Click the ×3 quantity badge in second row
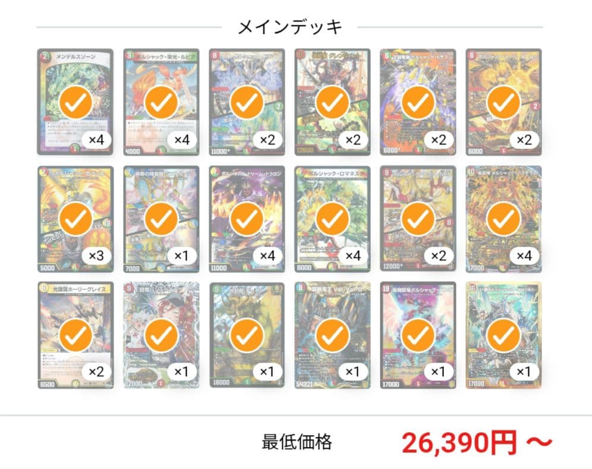The width and height of the screenshot is (592, 469). (96, 256)
